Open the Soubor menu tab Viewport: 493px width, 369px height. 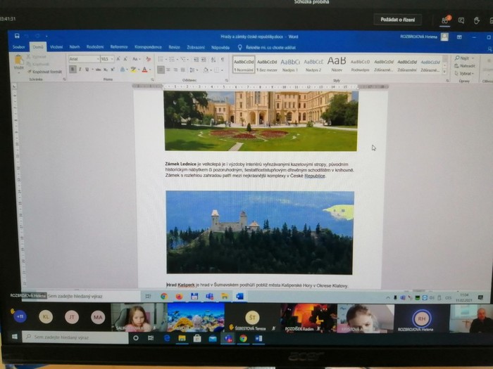[19, 47]
